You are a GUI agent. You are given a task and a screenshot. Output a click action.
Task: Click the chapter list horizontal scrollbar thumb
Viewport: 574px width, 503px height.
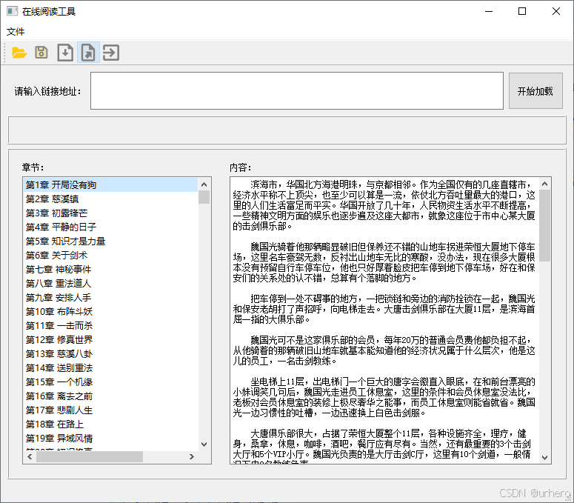[x=90, y=456]
